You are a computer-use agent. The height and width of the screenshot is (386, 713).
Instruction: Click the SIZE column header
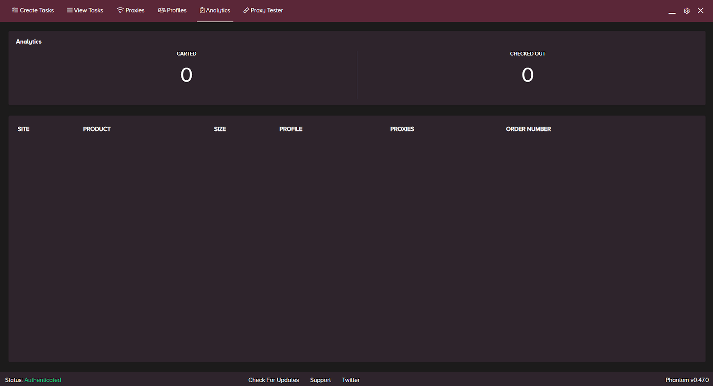click(x=220, y=129)
